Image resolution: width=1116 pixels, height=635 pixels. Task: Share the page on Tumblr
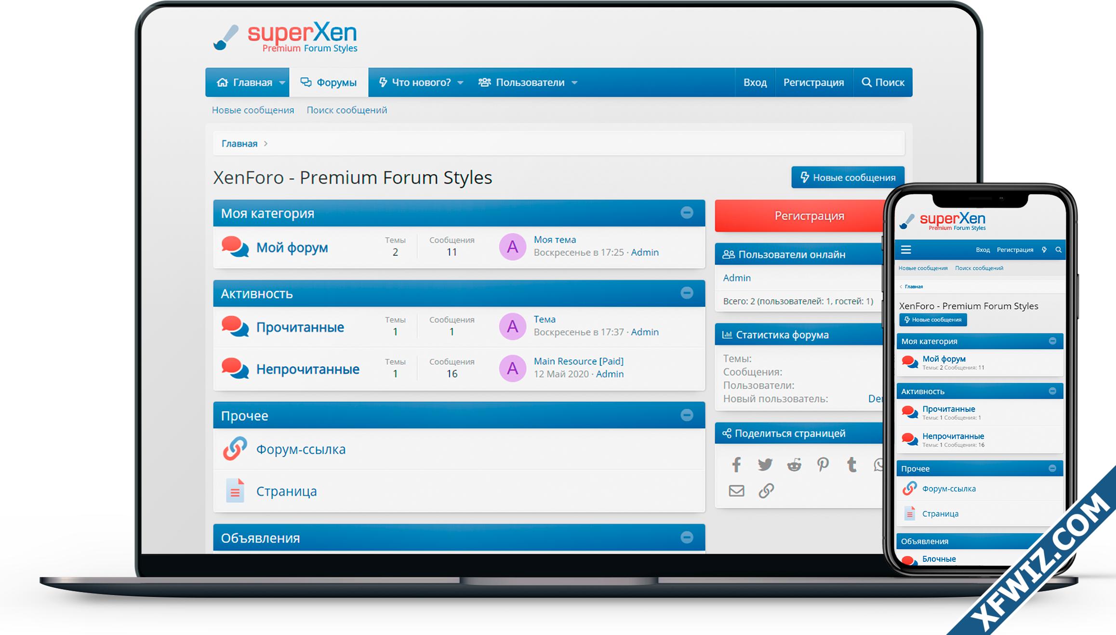851,464
